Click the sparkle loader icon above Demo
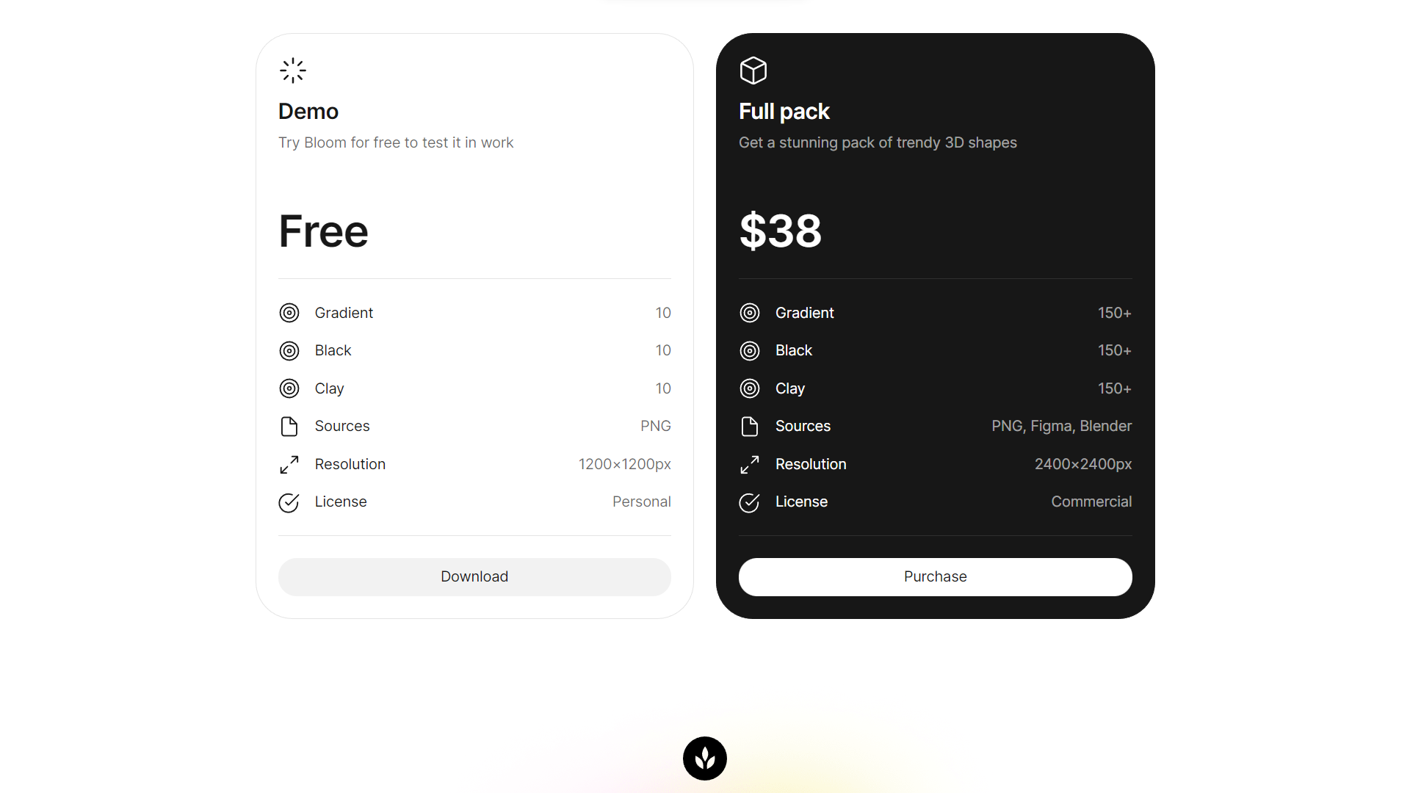Screen dimensions: 1410x793 pos(292,70)
